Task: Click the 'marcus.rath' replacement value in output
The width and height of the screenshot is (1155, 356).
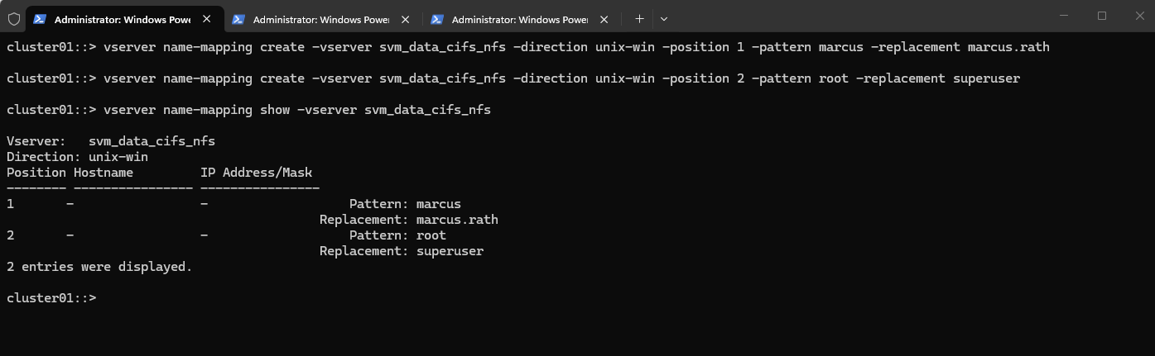Action: pos(457,220)
